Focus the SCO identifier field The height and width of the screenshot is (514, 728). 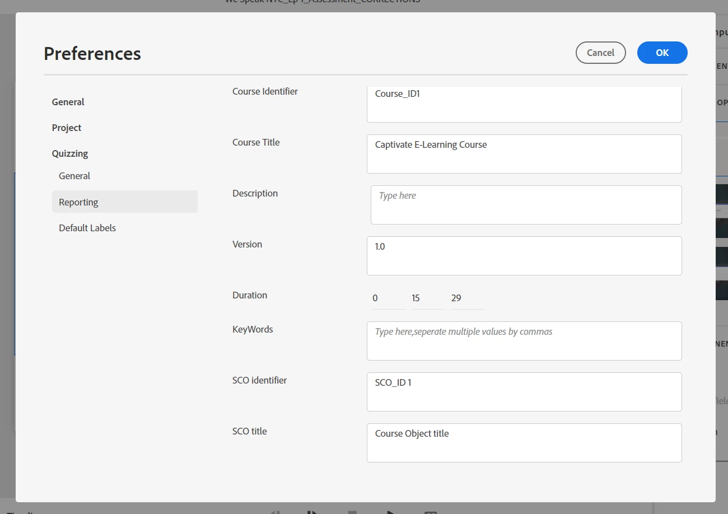524,391
